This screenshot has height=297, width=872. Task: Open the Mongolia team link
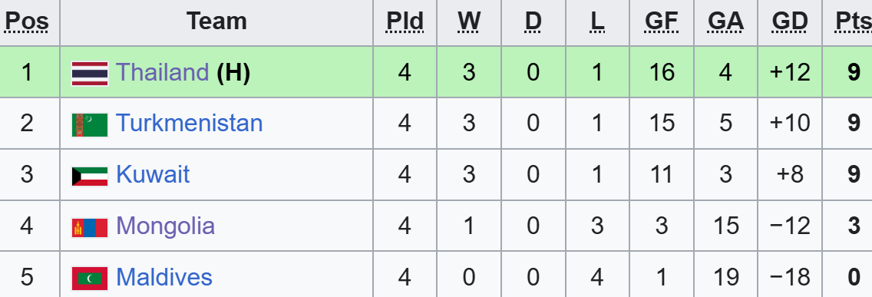[165, 226]
